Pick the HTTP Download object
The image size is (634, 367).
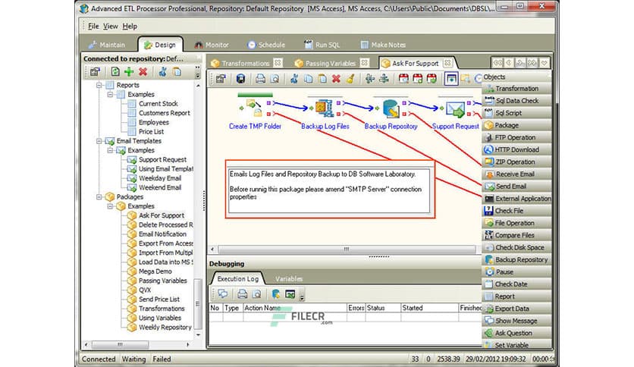tap(516, 149)
